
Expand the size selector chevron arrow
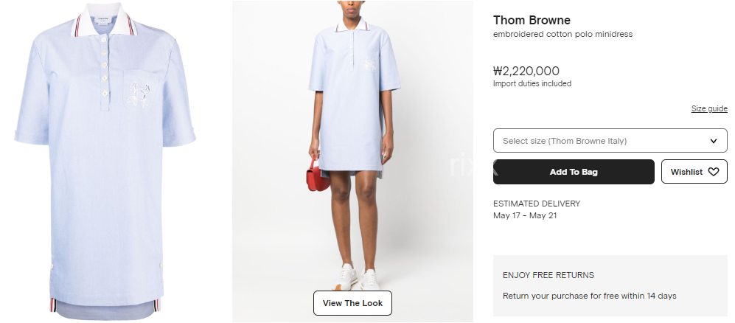[714, 141]
